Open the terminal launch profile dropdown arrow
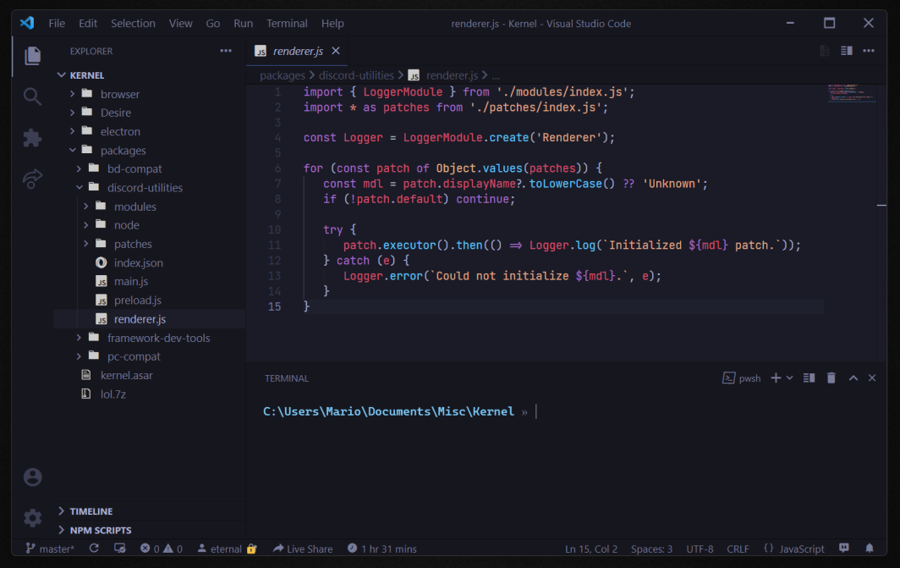 coord(790,378)
